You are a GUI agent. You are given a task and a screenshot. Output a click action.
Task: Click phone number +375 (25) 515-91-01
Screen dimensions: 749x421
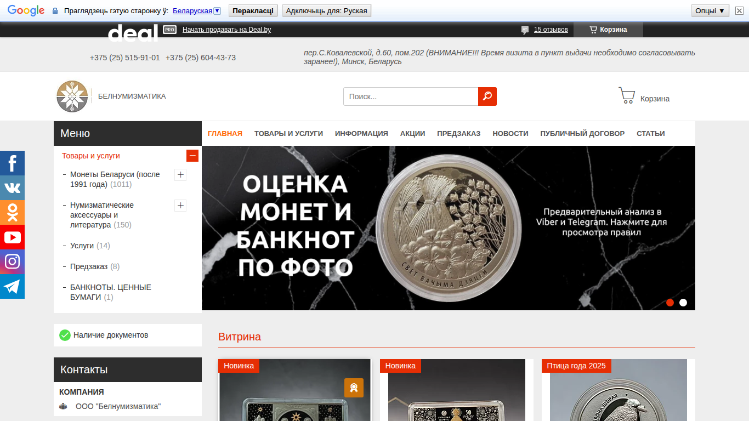(125, 58)
